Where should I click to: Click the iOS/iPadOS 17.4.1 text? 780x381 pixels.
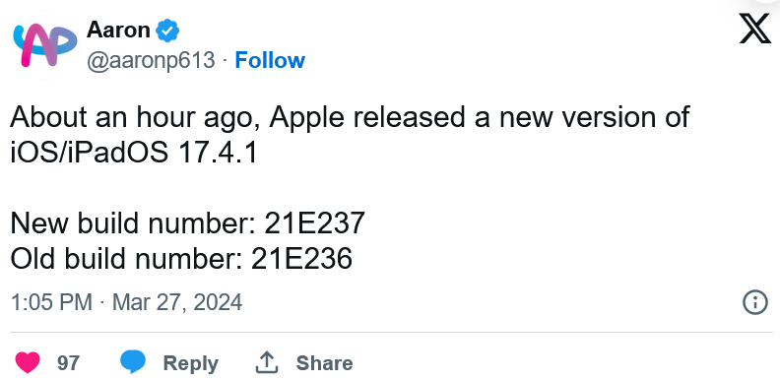pos(133,153)
